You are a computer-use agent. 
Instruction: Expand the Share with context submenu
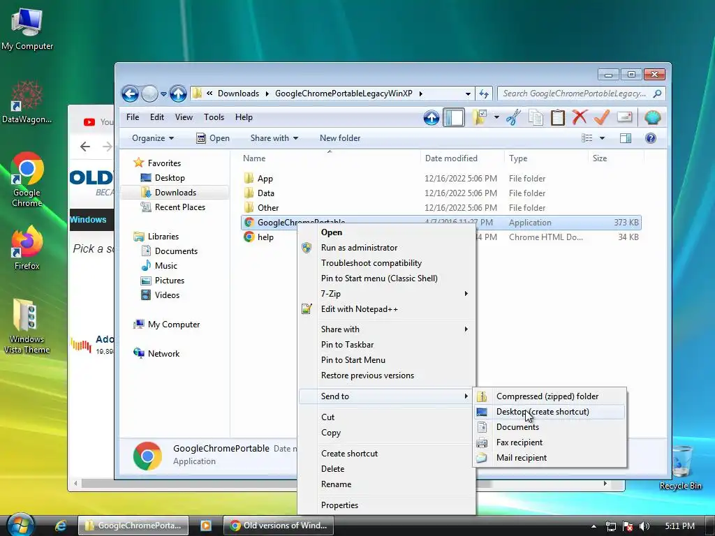pyautogui.click(x=387, y=329)
